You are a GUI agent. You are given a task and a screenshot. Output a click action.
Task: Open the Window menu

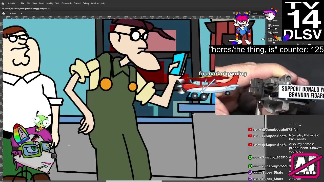click(95, 3)
